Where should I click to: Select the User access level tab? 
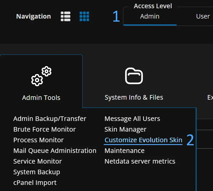pos(203,16)
